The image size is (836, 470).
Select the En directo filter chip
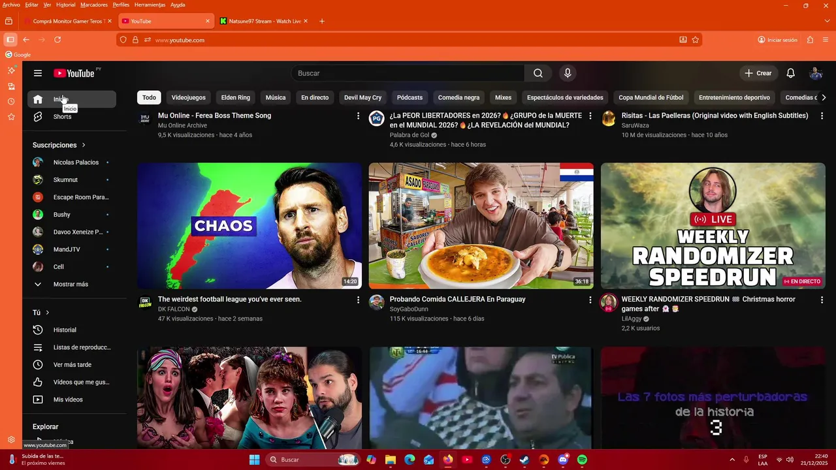click(x=315, y=97)
